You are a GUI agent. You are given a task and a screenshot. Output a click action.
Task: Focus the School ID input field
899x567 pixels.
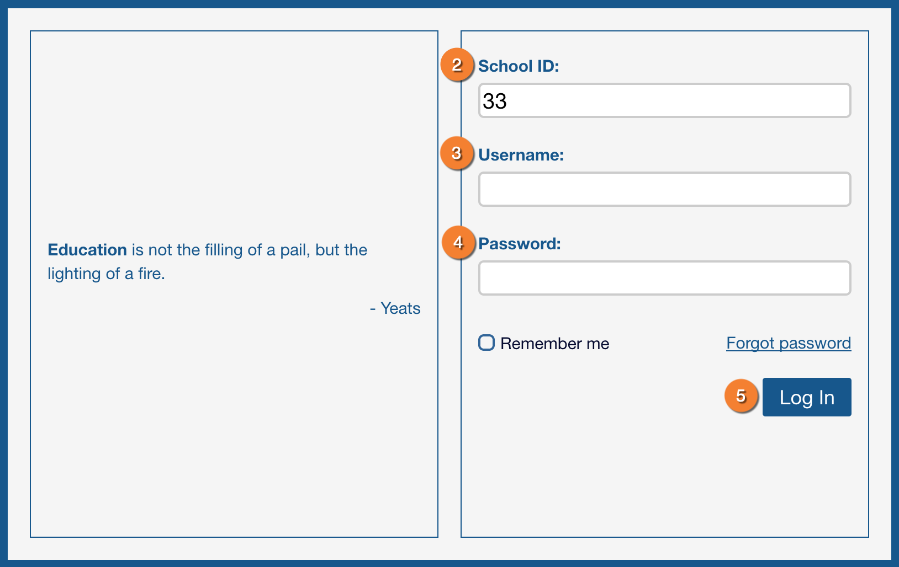click(x=664, y=101)
